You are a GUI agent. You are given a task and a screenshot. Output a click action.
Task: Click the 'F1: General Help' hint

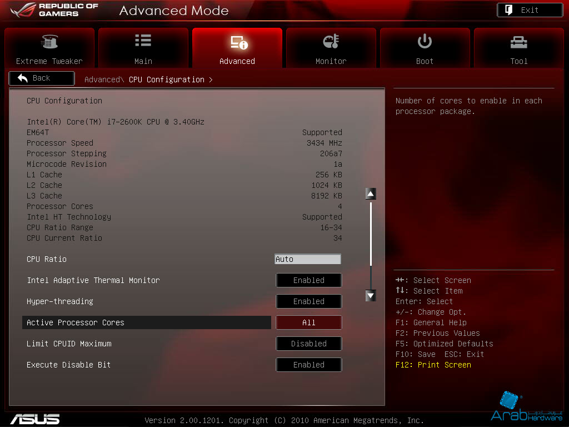click(431, 323)
